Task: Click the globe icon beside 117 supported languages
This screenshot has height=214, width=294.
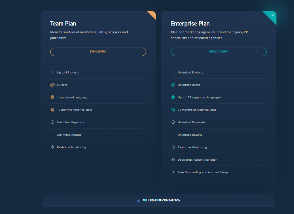Action: coord(173,97)
